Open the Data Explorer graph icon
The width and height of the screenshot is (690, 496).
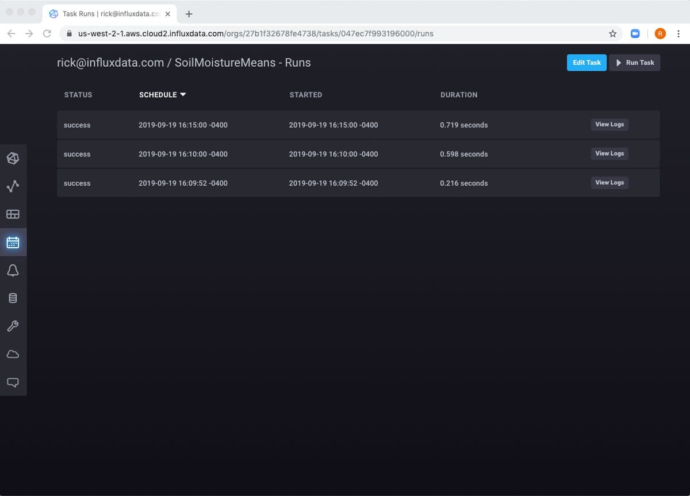point(13,186)
